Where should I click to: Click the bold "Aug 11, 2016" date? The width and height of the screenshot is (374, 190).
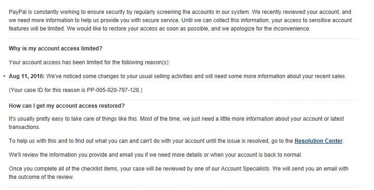click(27, 76)
